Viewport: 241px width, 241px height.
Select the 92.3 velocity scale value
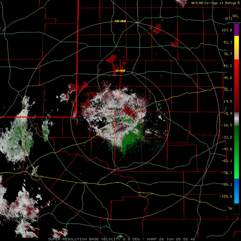click(x=228, y=42)
